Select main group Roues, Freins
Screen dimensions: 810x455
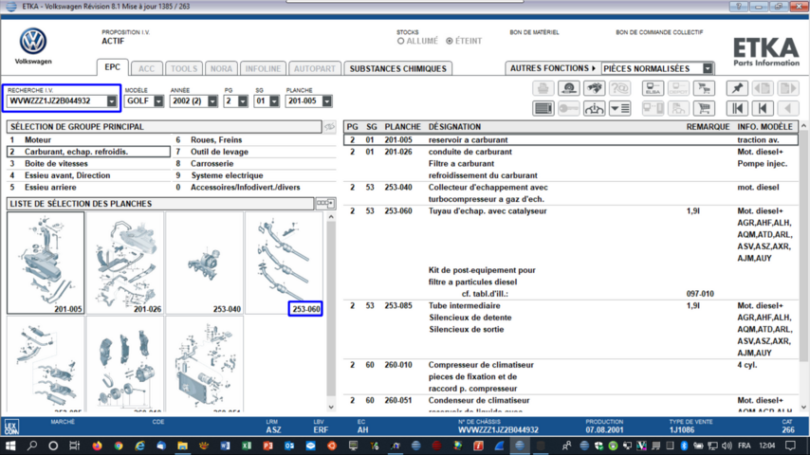tap(254, 140)
